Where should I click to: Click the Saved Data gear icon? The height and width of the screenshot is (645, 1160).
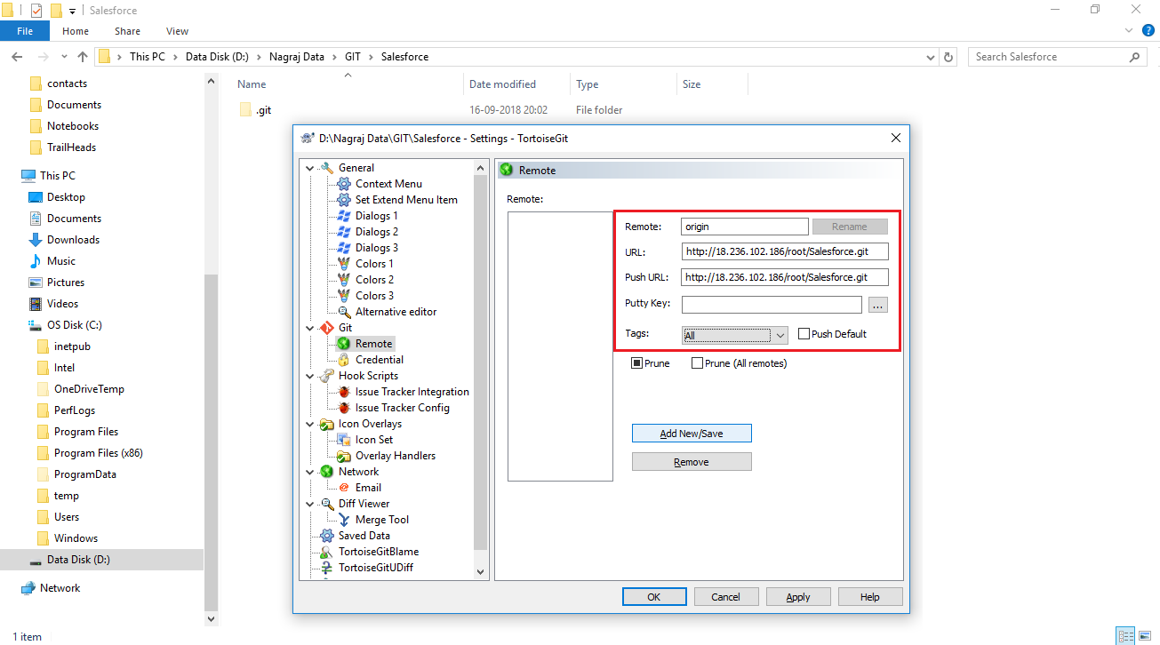[327, 536]
